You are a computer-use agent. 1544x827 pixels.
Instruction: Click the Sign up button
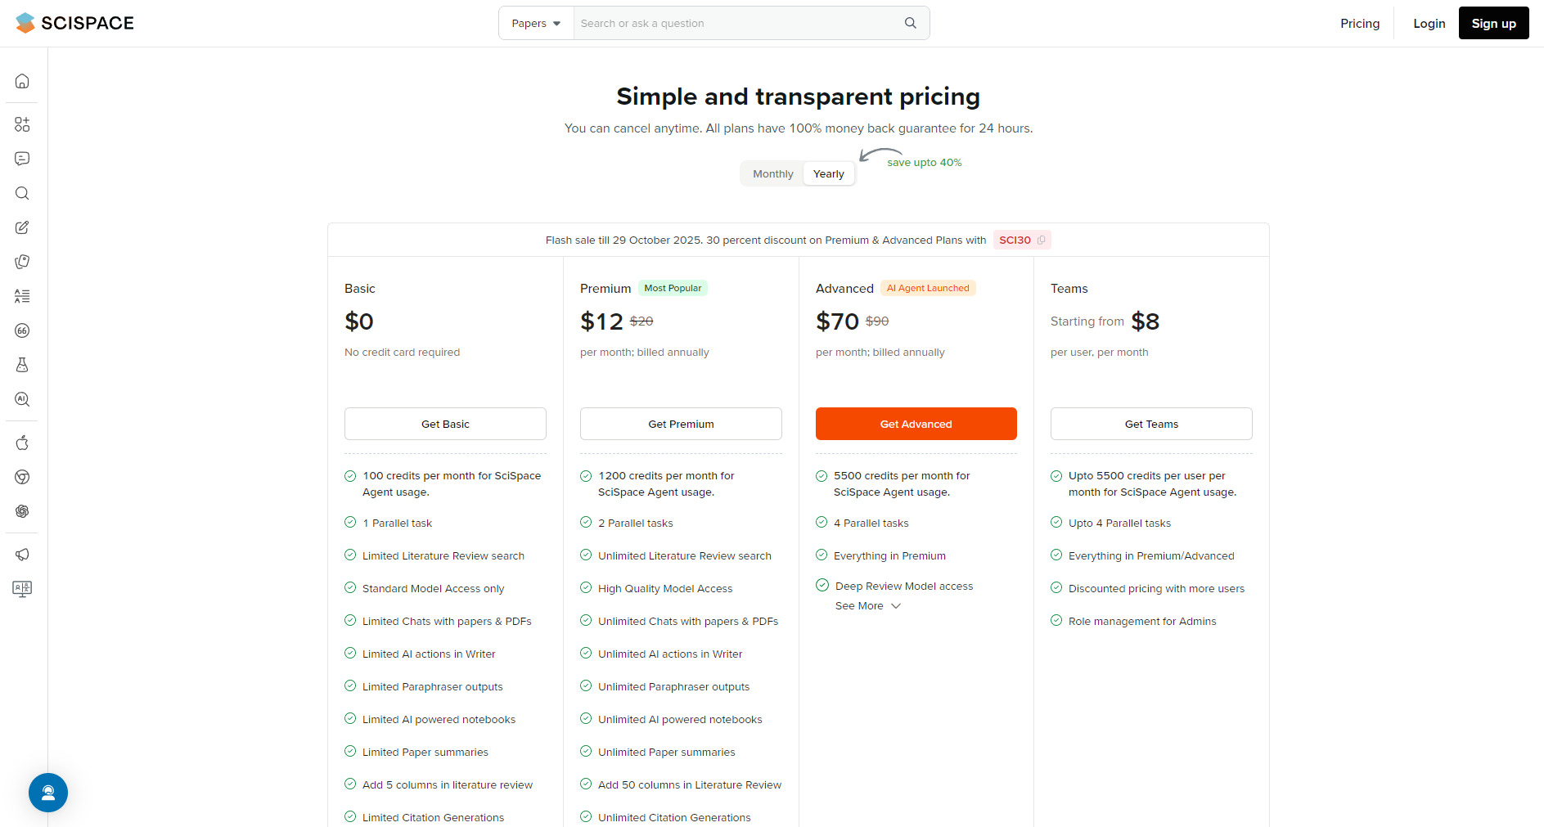[x=1493, y=24]
